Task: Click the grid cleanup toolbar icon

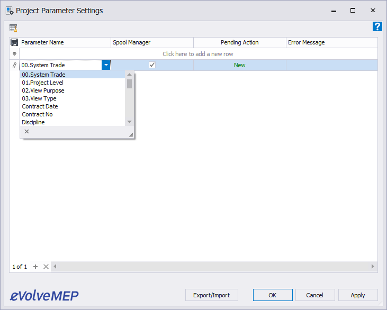Action: (13, 28)
